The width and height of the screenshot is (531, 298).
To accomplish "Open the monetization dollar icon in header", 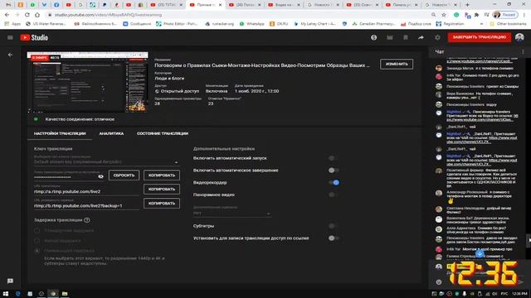I will click(374, 37).
